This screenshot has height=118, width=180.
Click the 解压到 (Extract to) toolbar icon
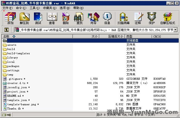[24, 17]
